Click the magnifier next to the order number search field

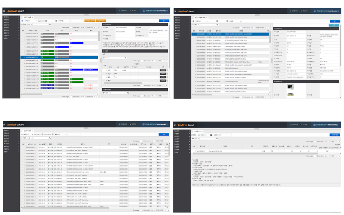pos(50,24)
